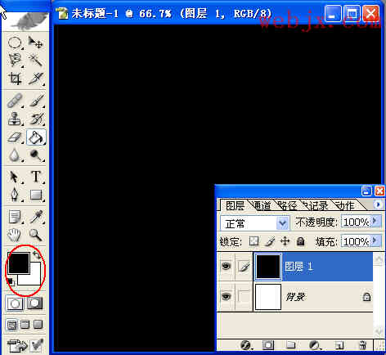Select the Eyedropper tool
The image size is (386, 355).
click(x=36, y=217)
